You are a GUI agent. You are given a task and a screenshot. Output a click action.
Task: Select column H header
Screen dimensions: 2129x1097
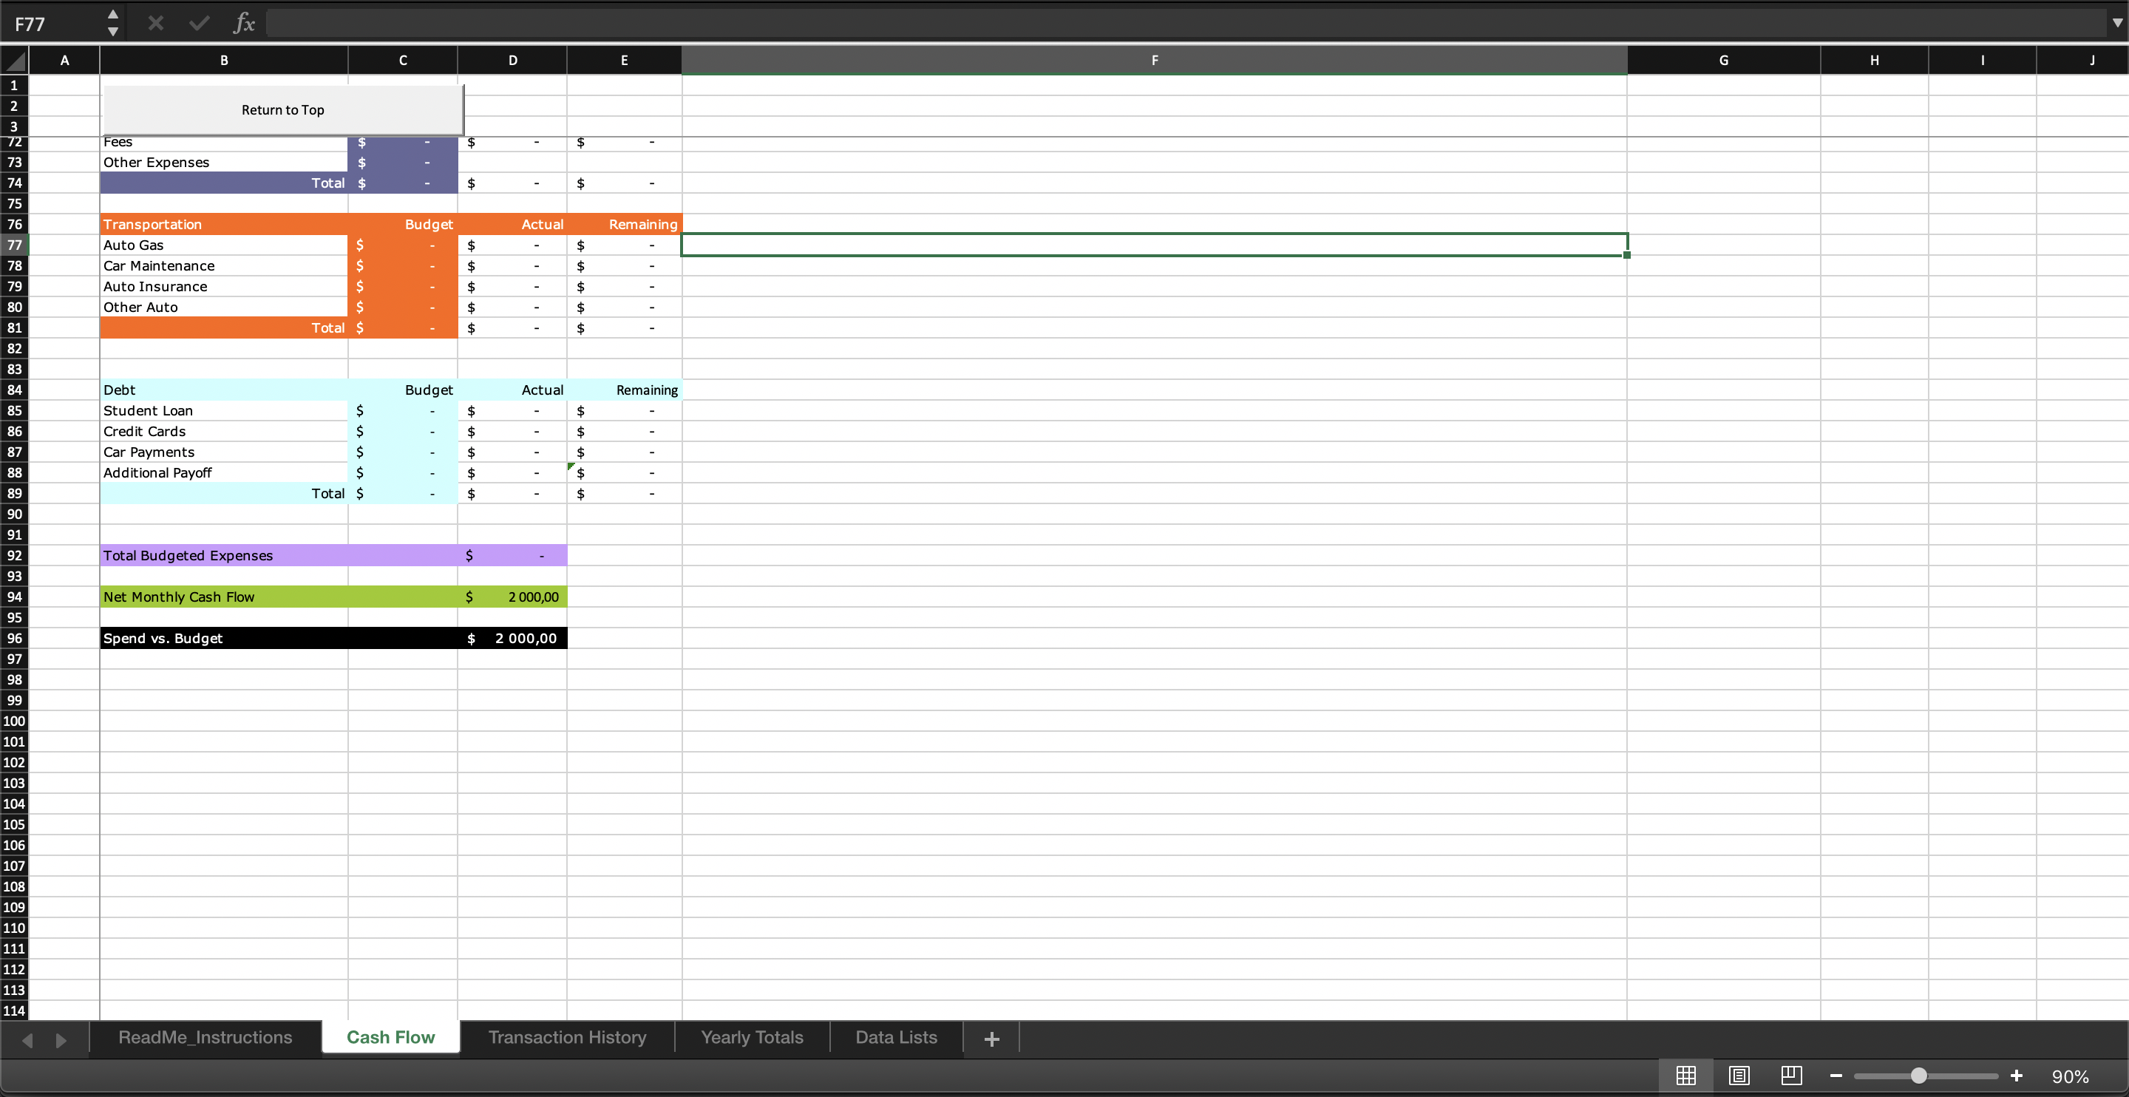pos(1874,61)
